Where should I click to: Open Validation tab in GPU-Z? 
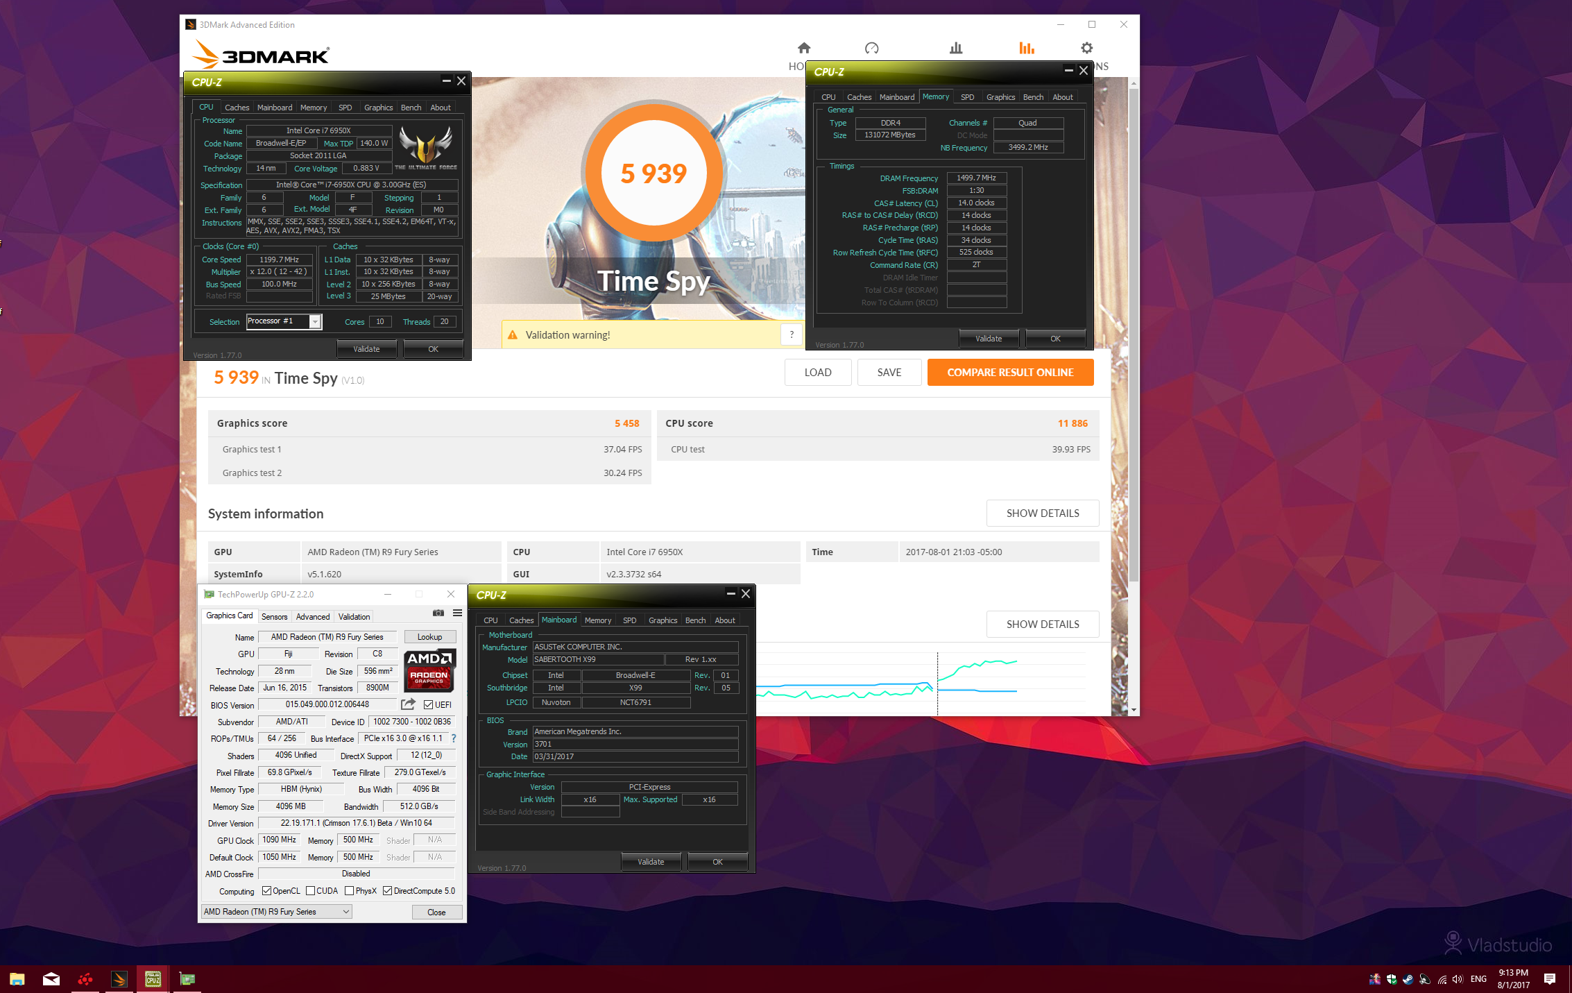354,616
